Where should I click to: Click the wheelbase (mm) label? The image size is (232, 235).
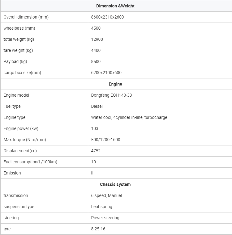pyautogui.click(x=19, y=28)
